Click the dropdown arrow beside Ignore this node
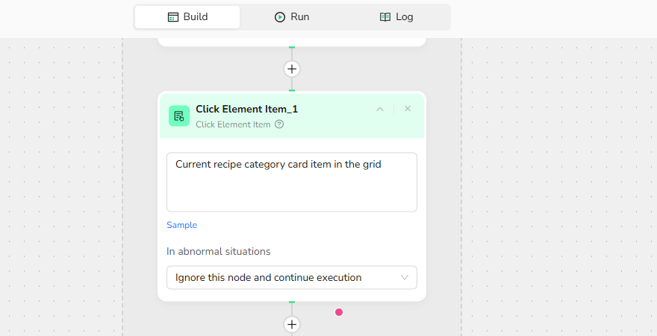 click(405, 278)
